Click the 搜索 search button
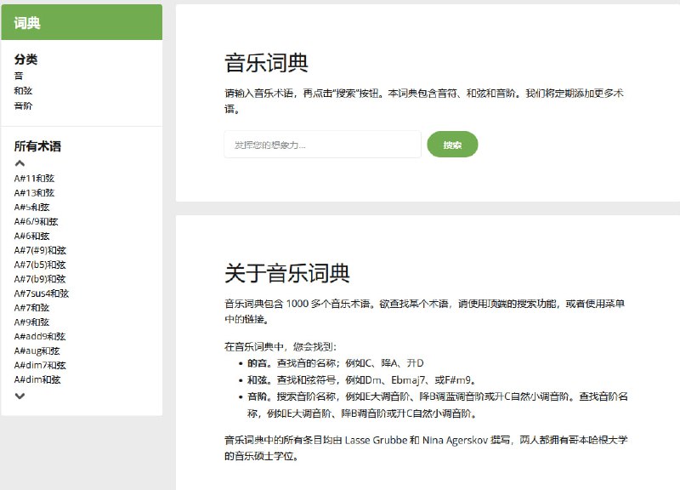This screenshot has height=490, width=680. click(453, 145)
